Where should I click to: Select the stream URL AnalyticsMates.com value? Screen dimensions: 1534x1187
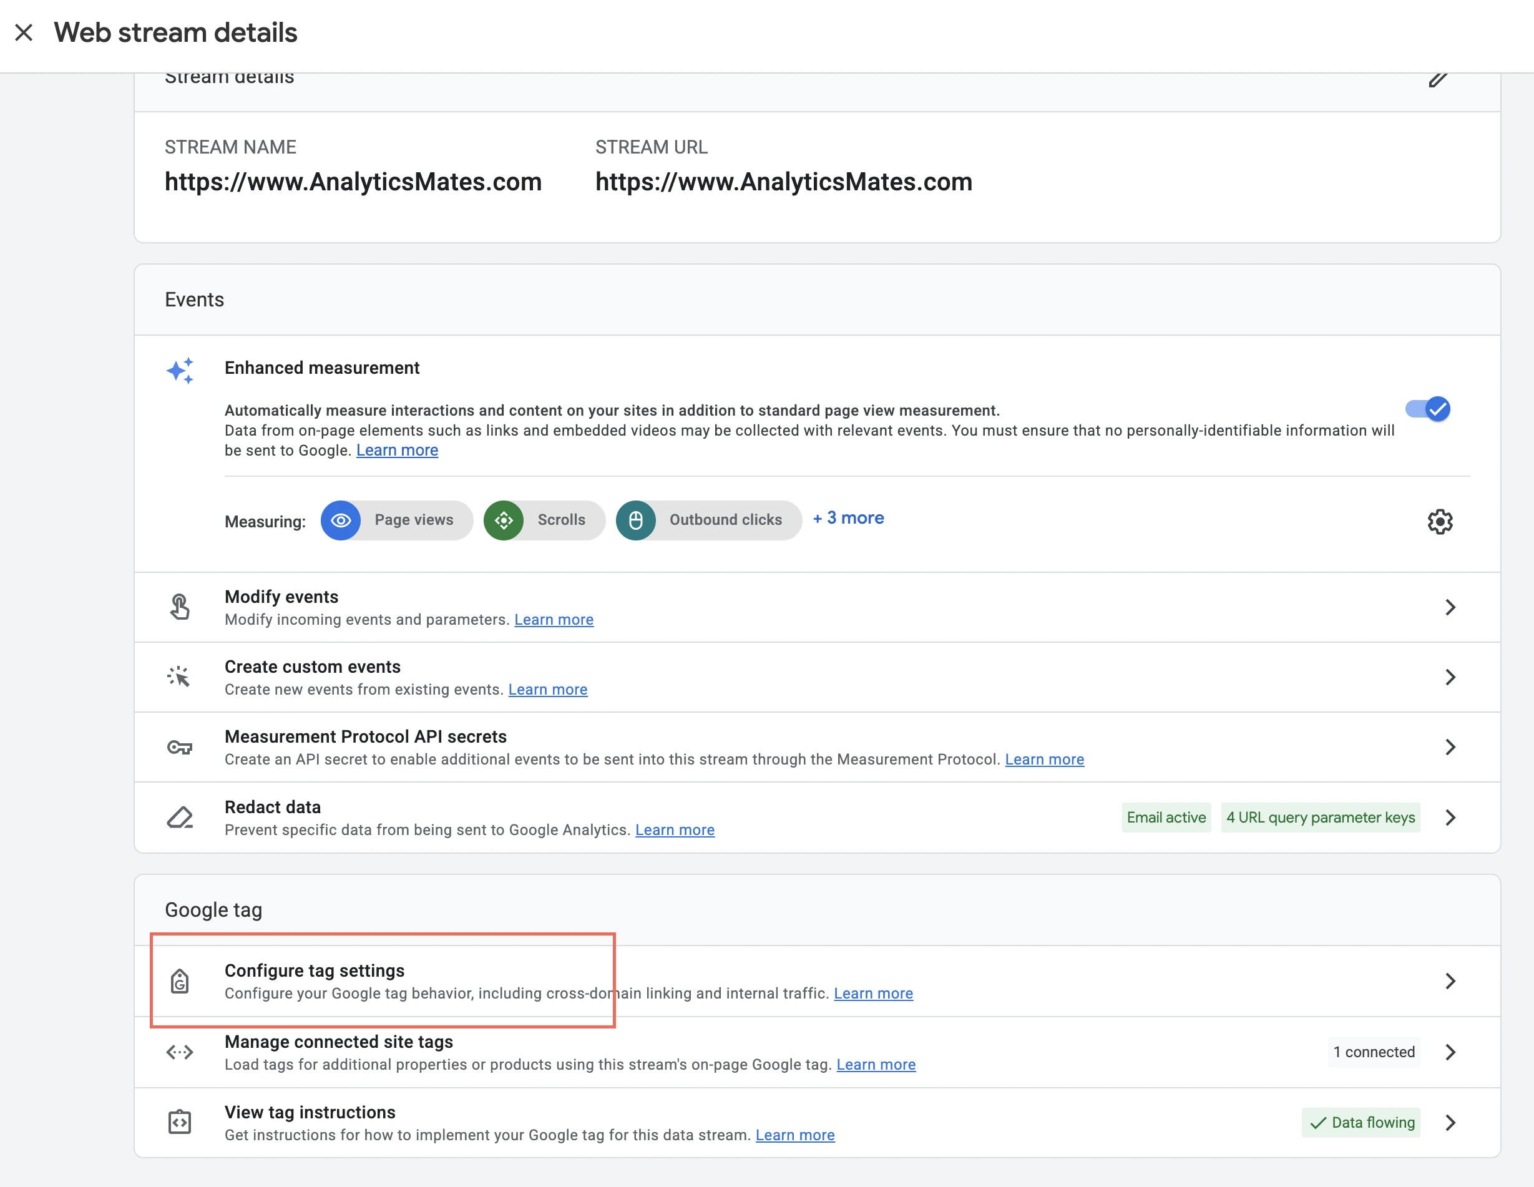pyautogui.click(x=784, y=182)
